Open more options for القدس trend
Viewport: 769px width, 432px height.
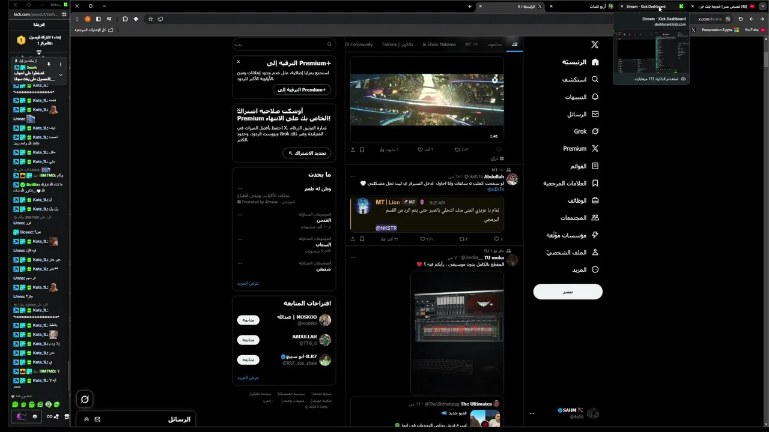tap(240, 214)
